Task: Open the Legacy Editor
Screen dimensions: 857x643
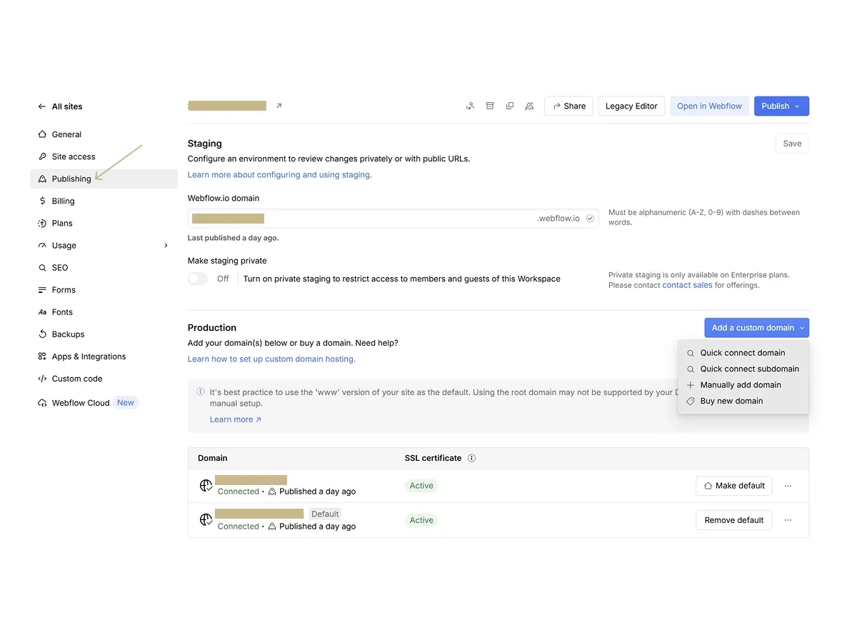Action: (x=631, y=106)
